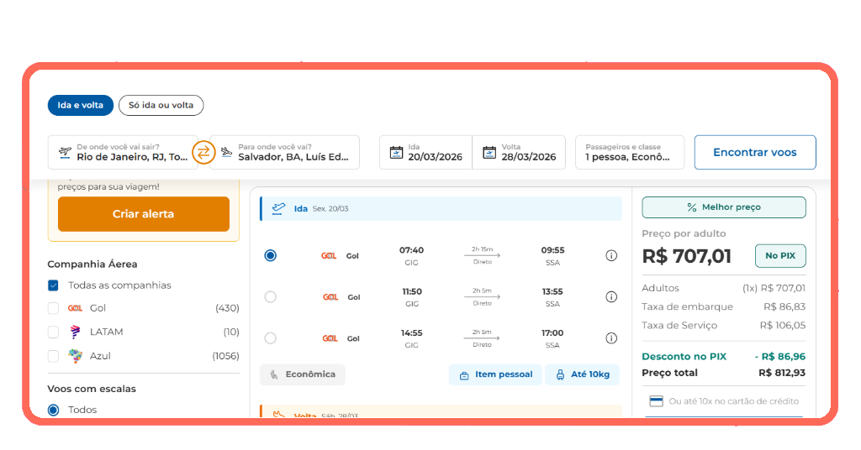Screen dimensions: 861x450
Task: Open the Volta date 28/03/2026 picker
Action: [519, 152]
